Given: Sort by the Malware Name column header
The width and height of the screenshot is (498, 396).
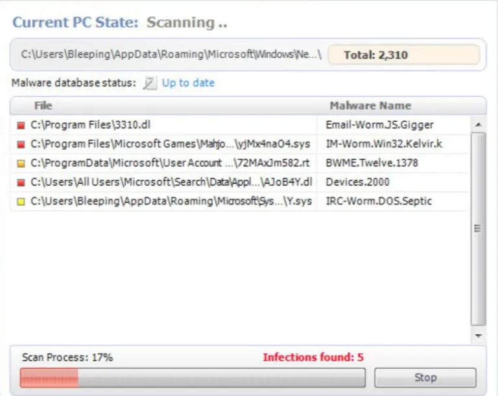Looking at the screenshot, I should click(370, 106).
